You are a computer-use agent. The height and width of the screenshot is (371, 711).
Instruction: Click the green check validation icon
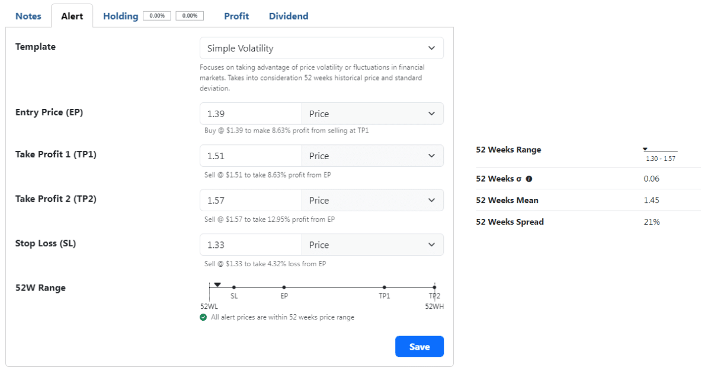(x=203, y=317)
